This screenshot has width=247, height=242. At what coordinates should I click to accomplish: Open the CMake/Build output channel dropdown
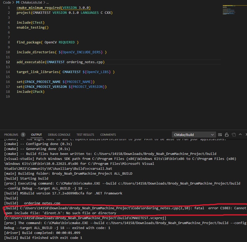(x=194, y=134)
